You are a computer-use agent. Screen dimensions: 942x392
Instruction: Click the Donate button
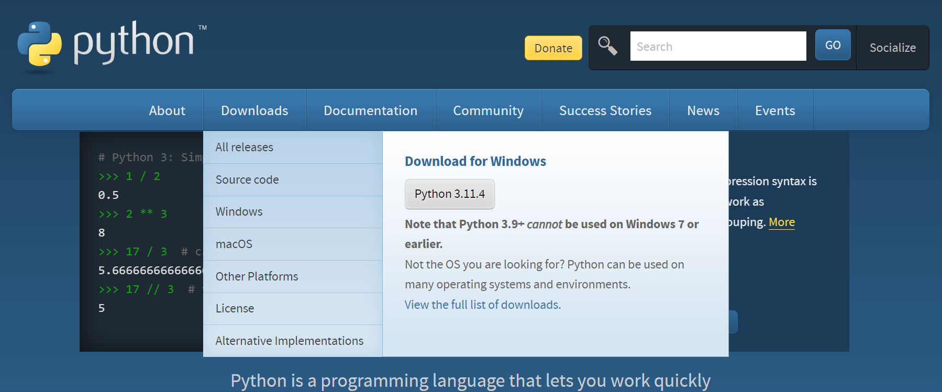coord(553,48)
